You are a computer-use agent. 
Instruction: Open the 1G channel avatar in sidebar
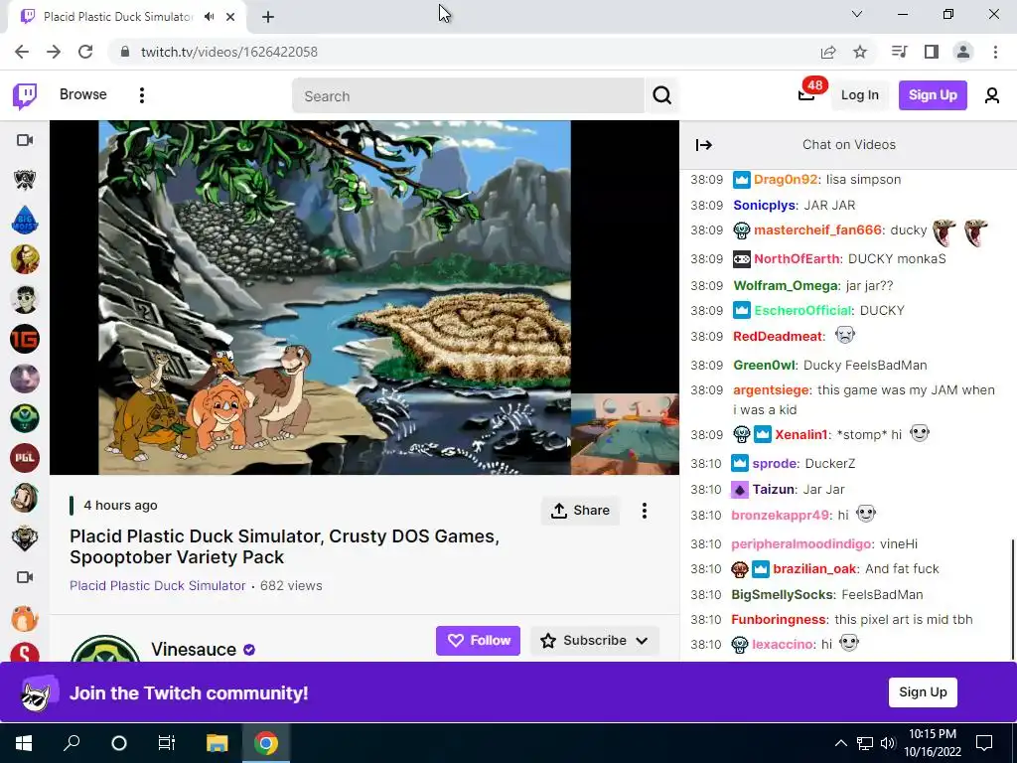coord(25,339)
